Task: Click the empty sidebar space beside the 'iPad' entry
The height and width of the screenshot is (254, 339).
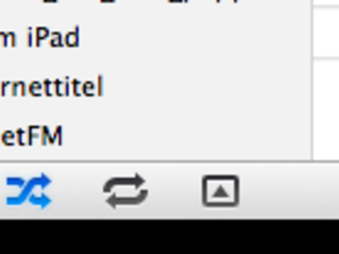Action: point(195,38)
